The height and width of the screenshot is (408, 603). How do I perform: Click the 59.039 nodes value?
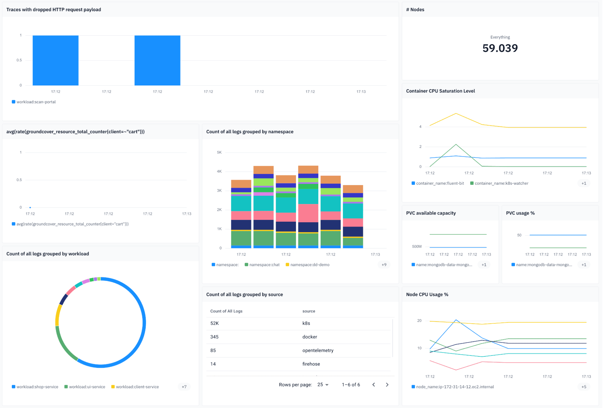click(500, 48)
